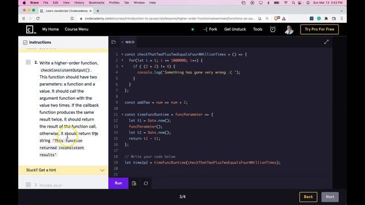Click Get Unstuck

(x=235, y=29)
